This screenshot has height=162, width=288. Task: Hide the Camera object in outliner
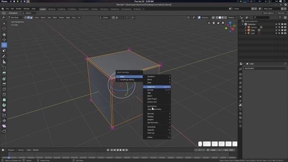click(x=276, y=27)
